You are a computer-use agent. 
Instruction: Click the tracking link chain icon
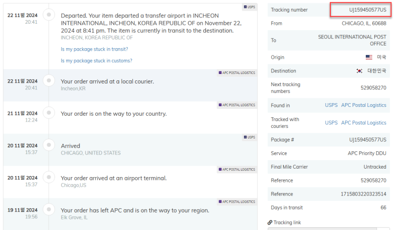click(x=270, y=223)
